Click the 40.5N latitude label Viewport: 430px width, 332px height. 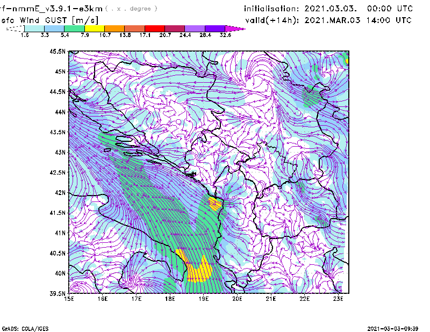tap(58, 254)
